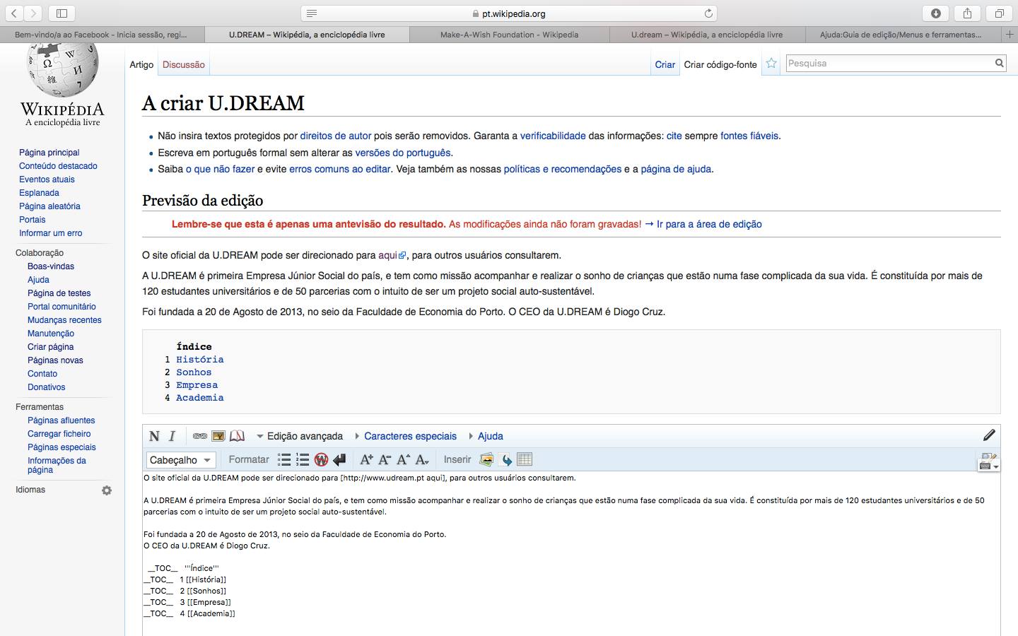
Task: Select Criar código-fonte tab
Action: [720, 64]
